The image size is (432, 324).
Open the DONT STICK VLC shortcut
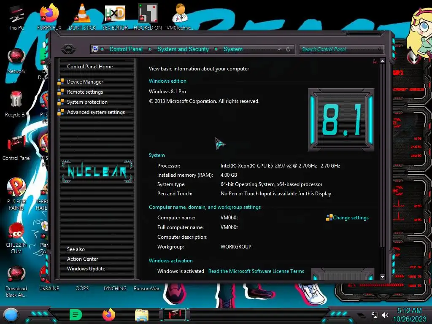click(x=82, y=17)
